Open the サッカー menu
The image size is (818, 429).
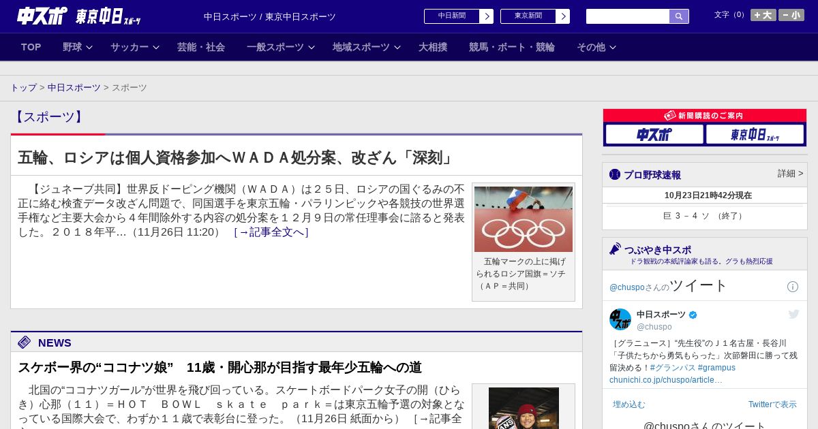(x=130, y=47)
